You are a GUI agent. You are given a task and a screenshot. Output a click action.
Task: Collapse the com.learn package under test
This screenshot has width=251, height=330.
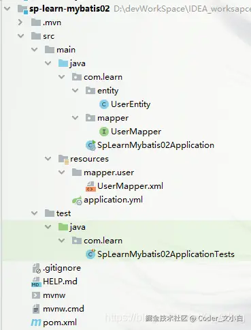pos(62,241)
